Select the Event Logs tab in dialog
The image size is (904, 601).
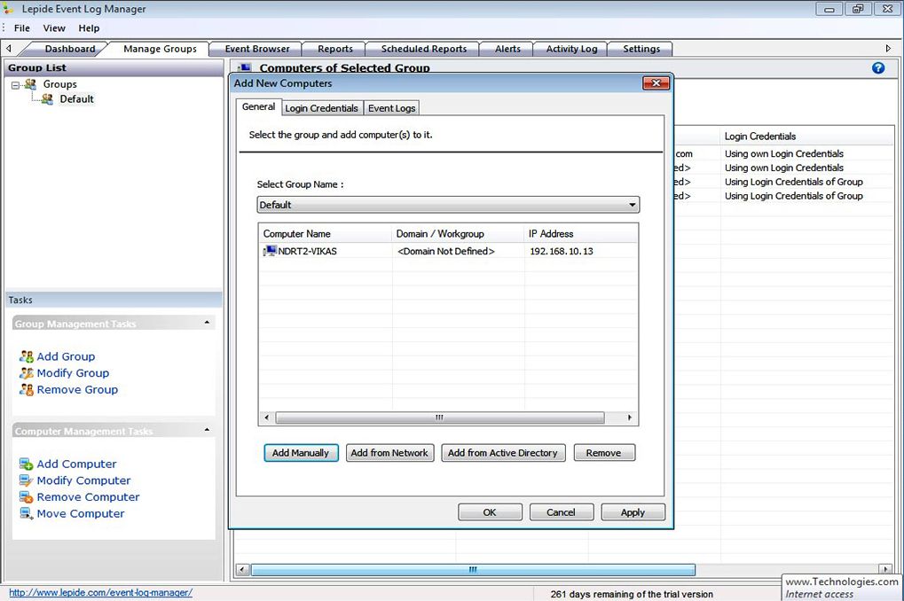coord(391,108)
